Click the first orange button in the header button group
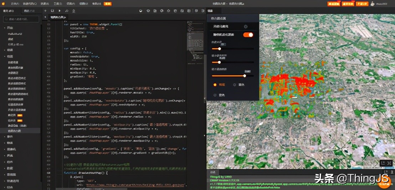This screenshot has height=190, width=395. pyautogui.click(x=333, y=4)
